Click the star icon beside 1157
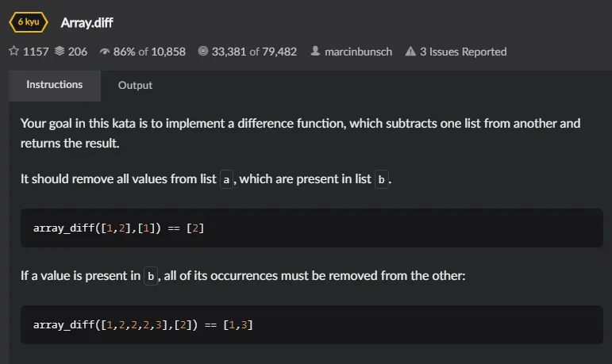Viewport: 612px width, 364px height. coord(13,51)
